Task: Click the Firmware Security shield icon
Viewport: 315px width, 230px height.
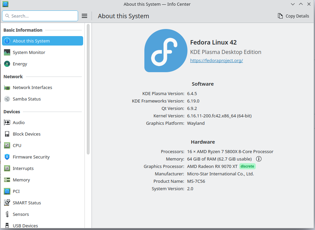Action: [x=7, y=157]
